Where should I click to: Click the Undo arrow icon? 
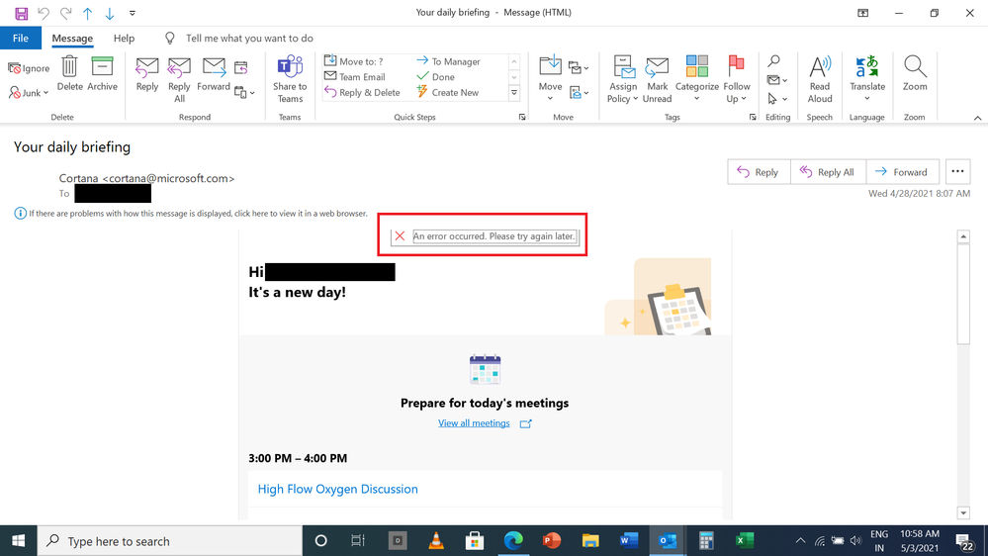44,13
